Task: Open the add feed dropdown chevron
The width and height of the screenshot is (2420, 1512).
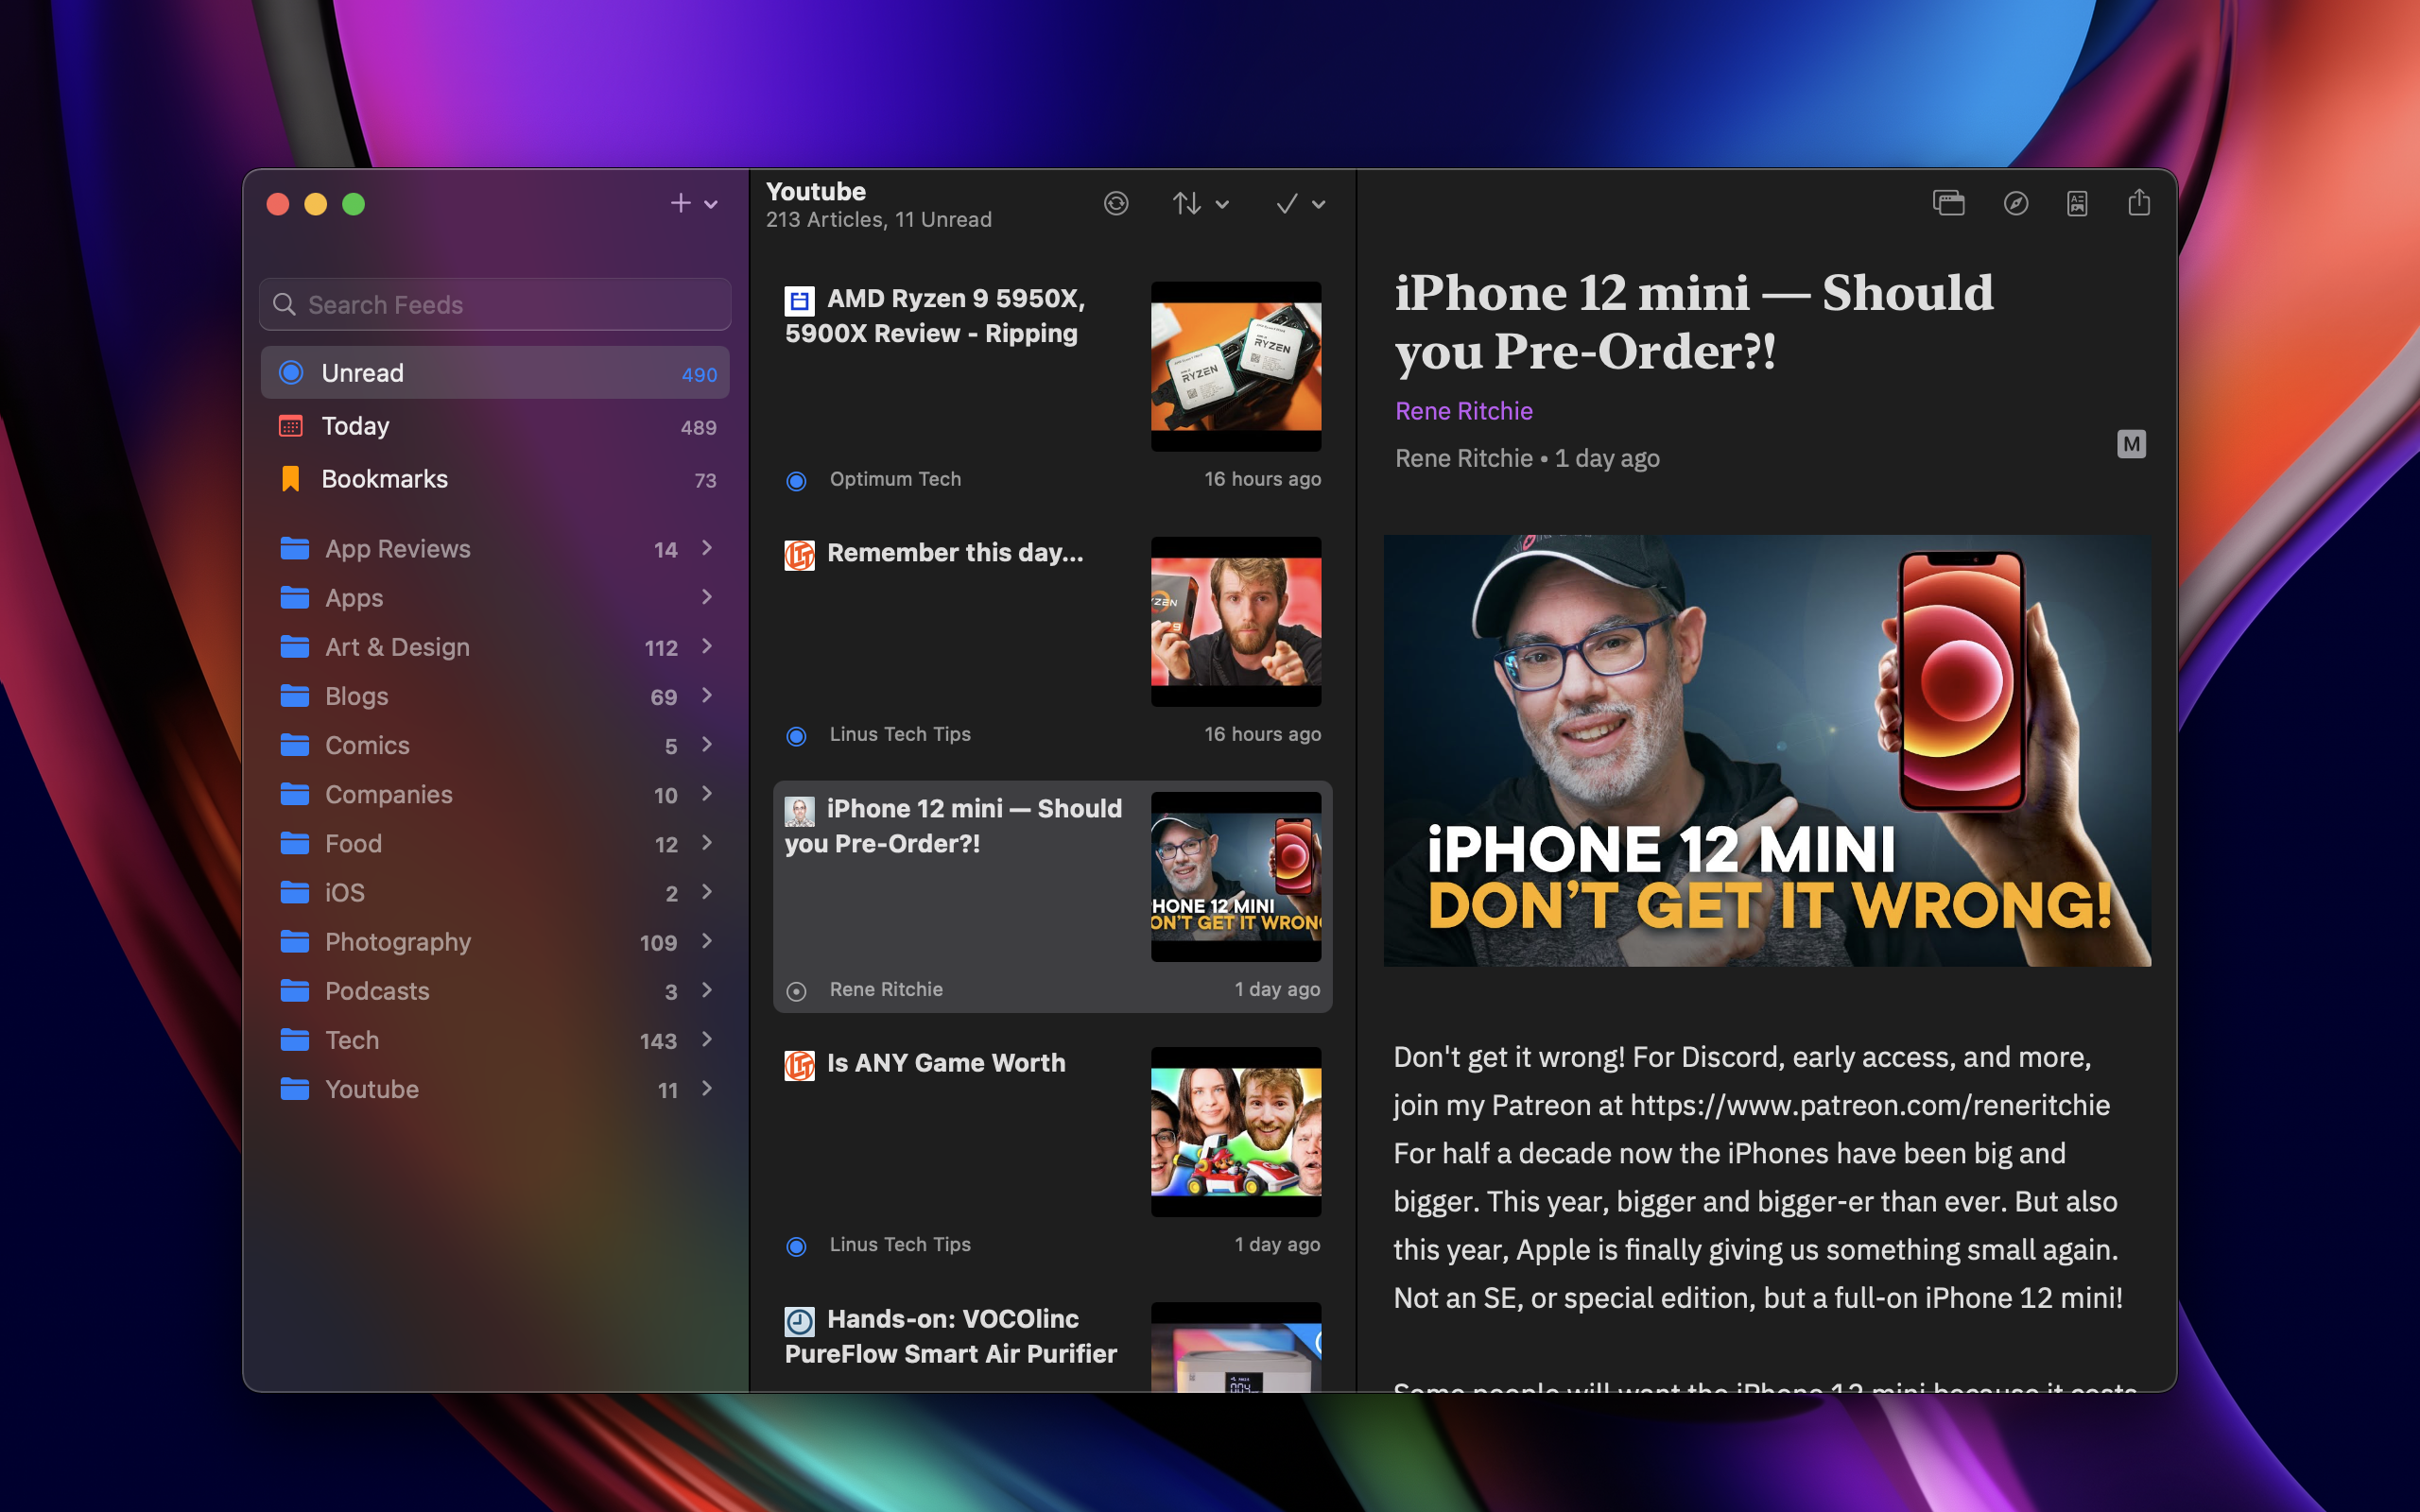Action: pos(711,204)
